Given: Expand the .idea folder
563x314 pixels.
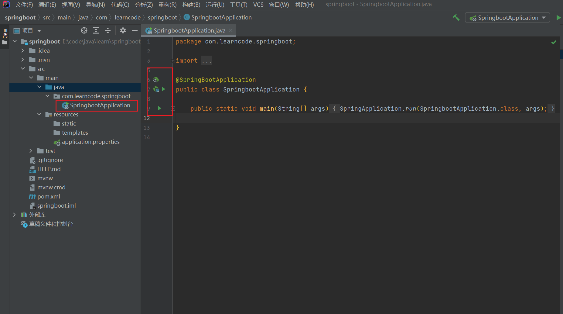Looking at the screenshot, I should point(23,50).
